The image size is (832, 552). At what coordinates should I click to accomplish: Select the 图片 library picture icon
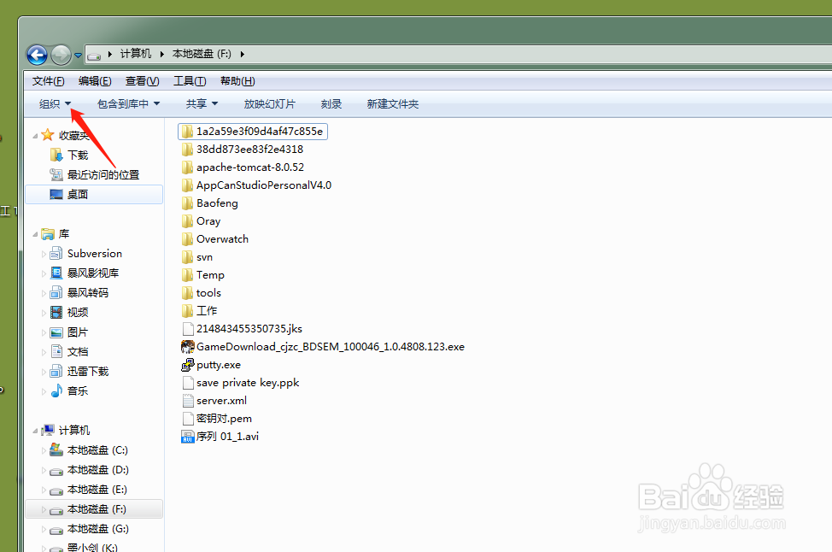click(x=56, y=332)
